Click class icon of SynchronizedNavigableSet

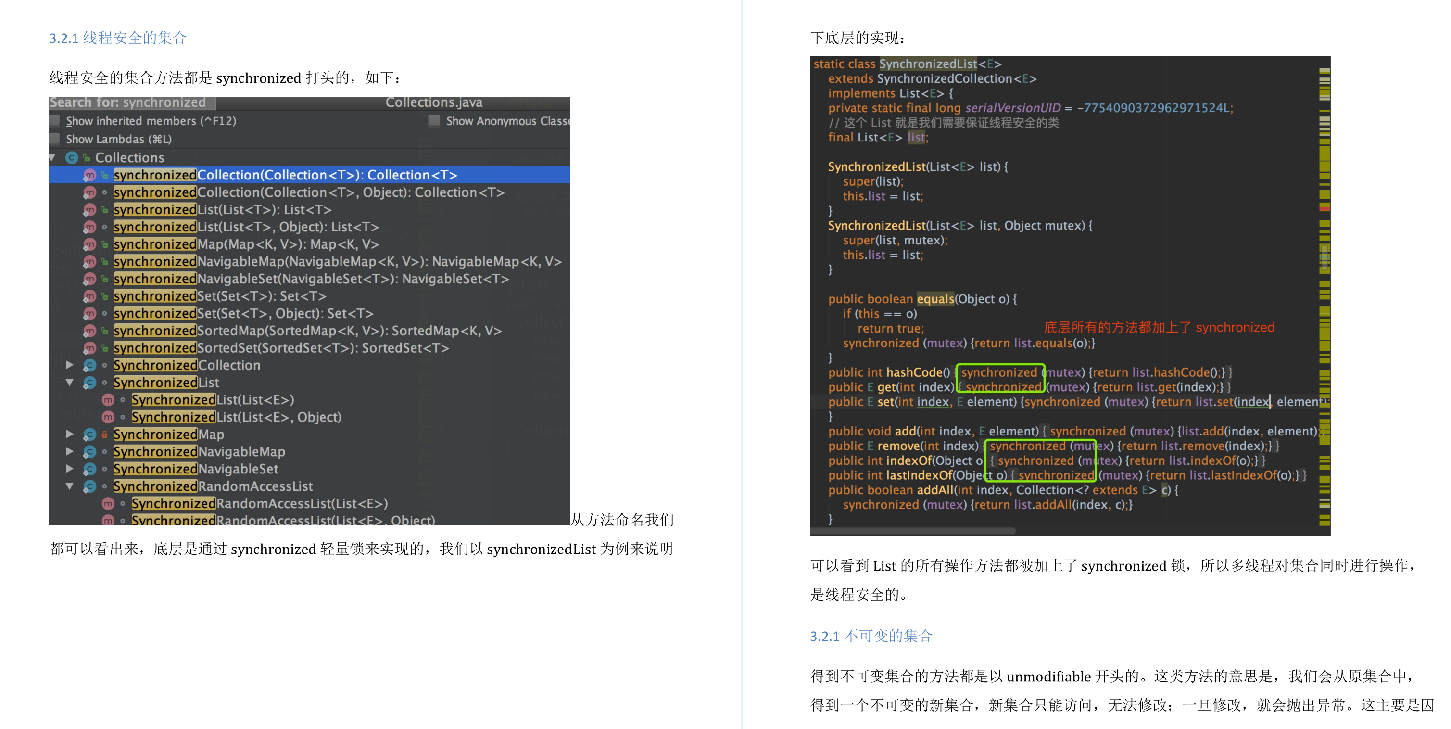89,469
